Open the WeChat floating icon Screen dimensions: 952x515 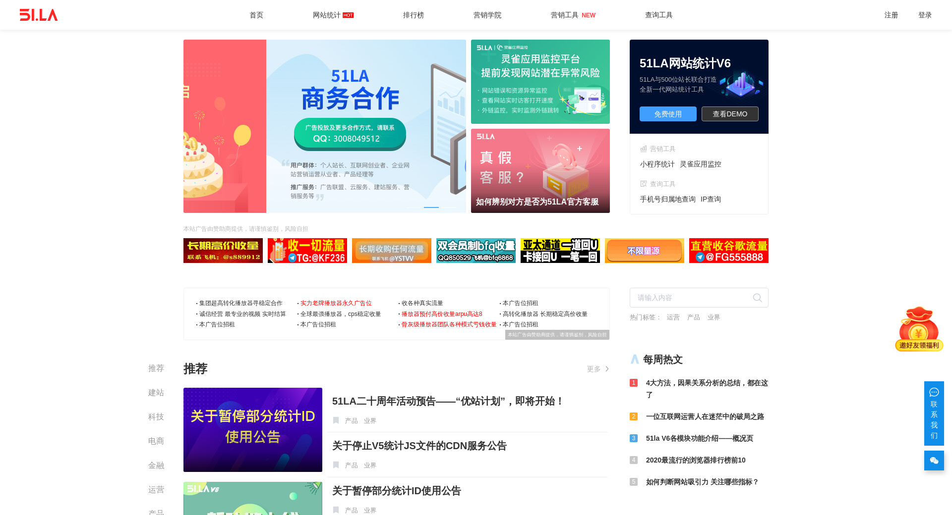coord(934,461)
